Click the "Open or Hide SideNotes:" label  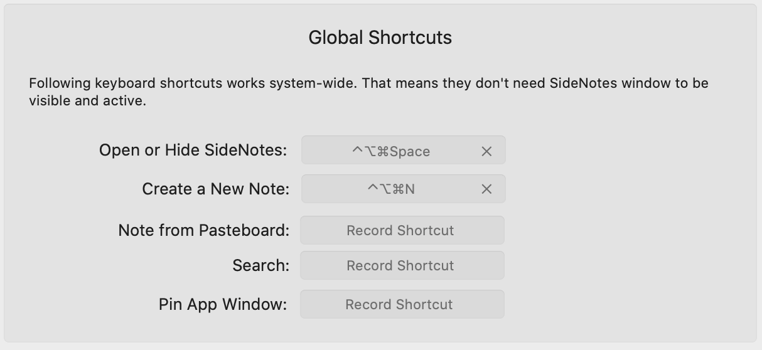coord(193,151)
